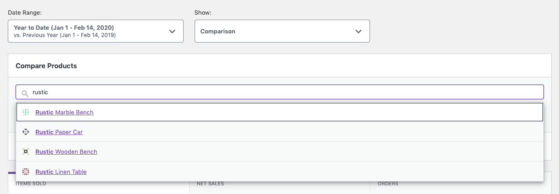This screenshot has width=559, height=194.
Task: Click the Compare Products heading
Action: tap(46, 66)
